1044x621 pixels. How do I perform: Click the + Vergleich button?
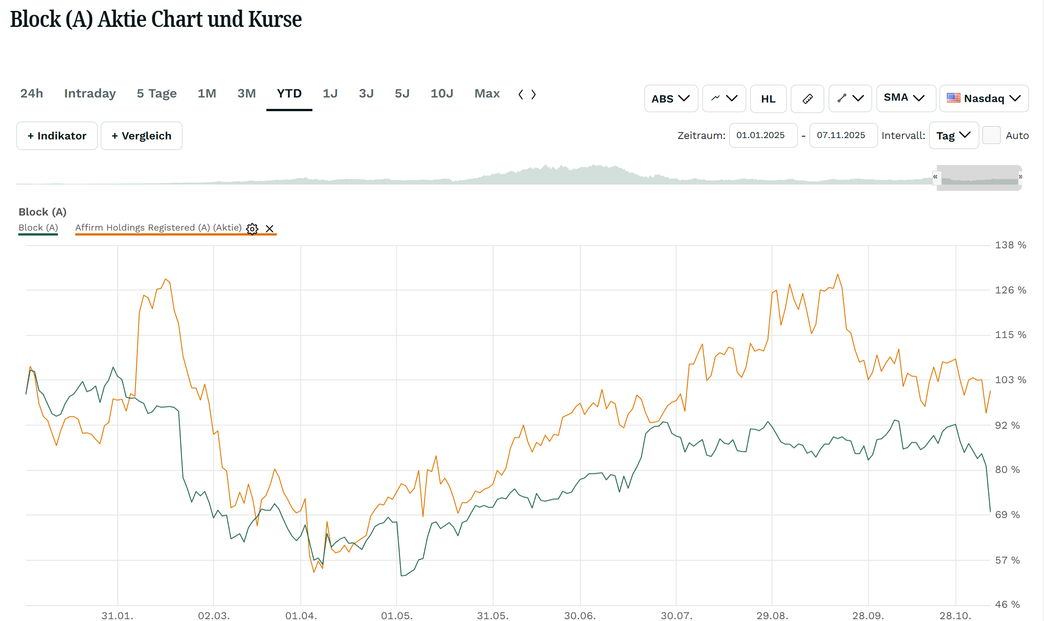point(141,136)
